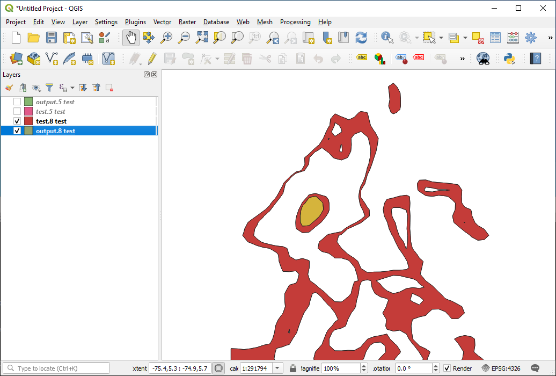Enable the output.5 test layer checkbox
Screen dimensions: 556x376
pyautogui.click(x=17, y=102)
